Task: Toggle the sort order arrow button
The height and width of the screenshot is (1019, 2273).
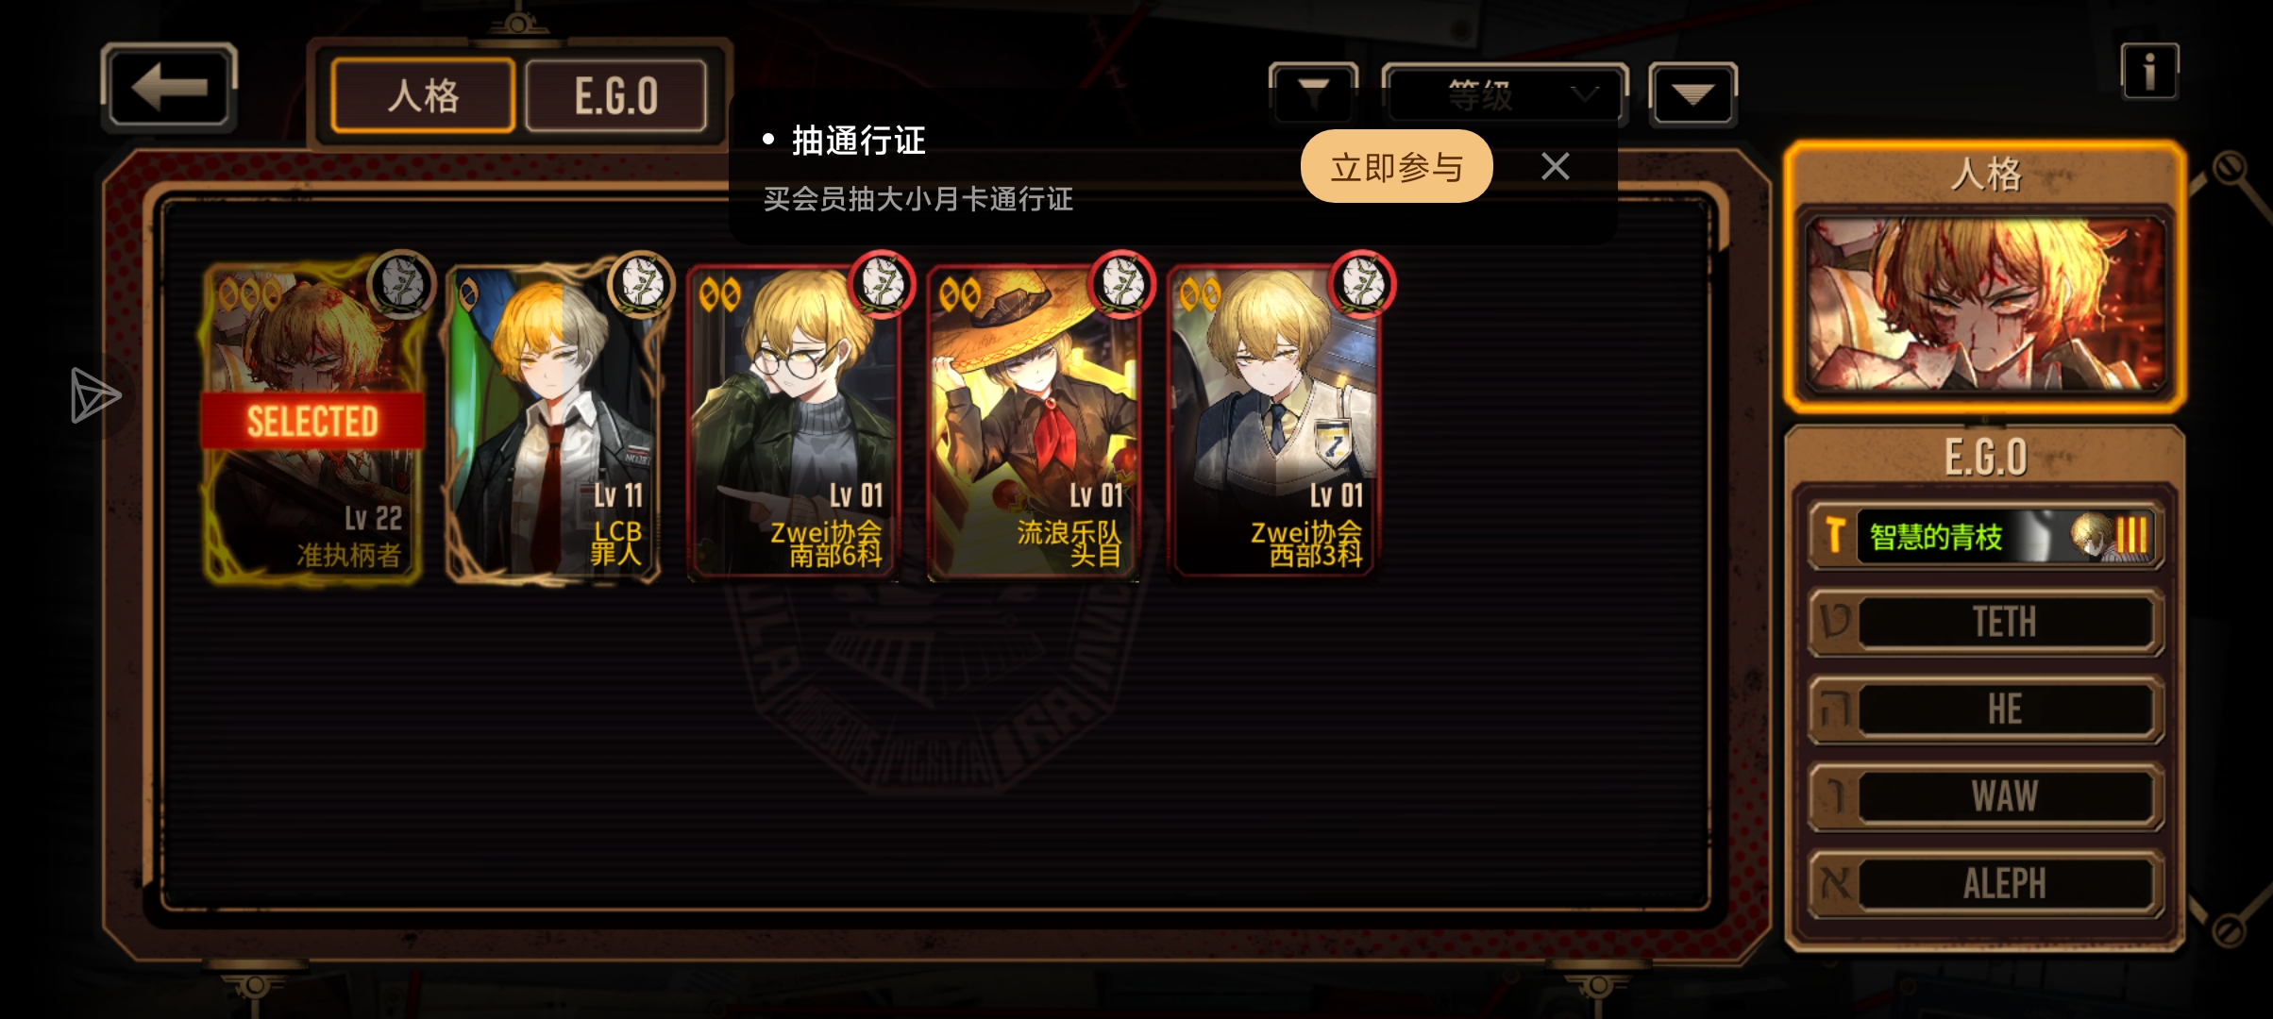Action: 1692,93
